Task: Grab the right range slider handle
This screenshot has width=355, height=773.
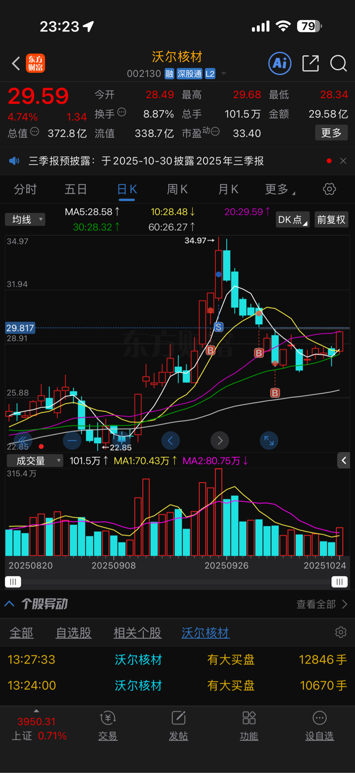Action: 339,582
